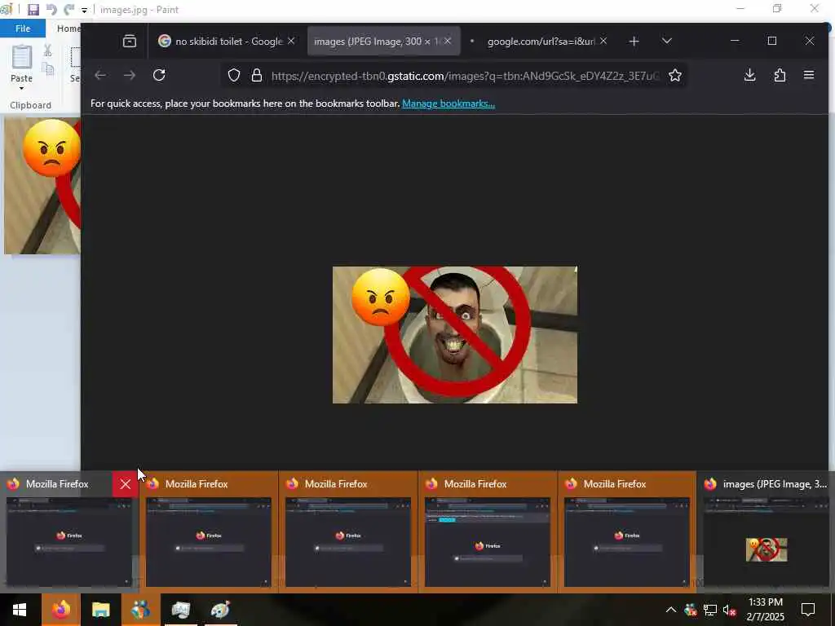
Task: Open Firefox View tab list icon
Action: [130, 41]
